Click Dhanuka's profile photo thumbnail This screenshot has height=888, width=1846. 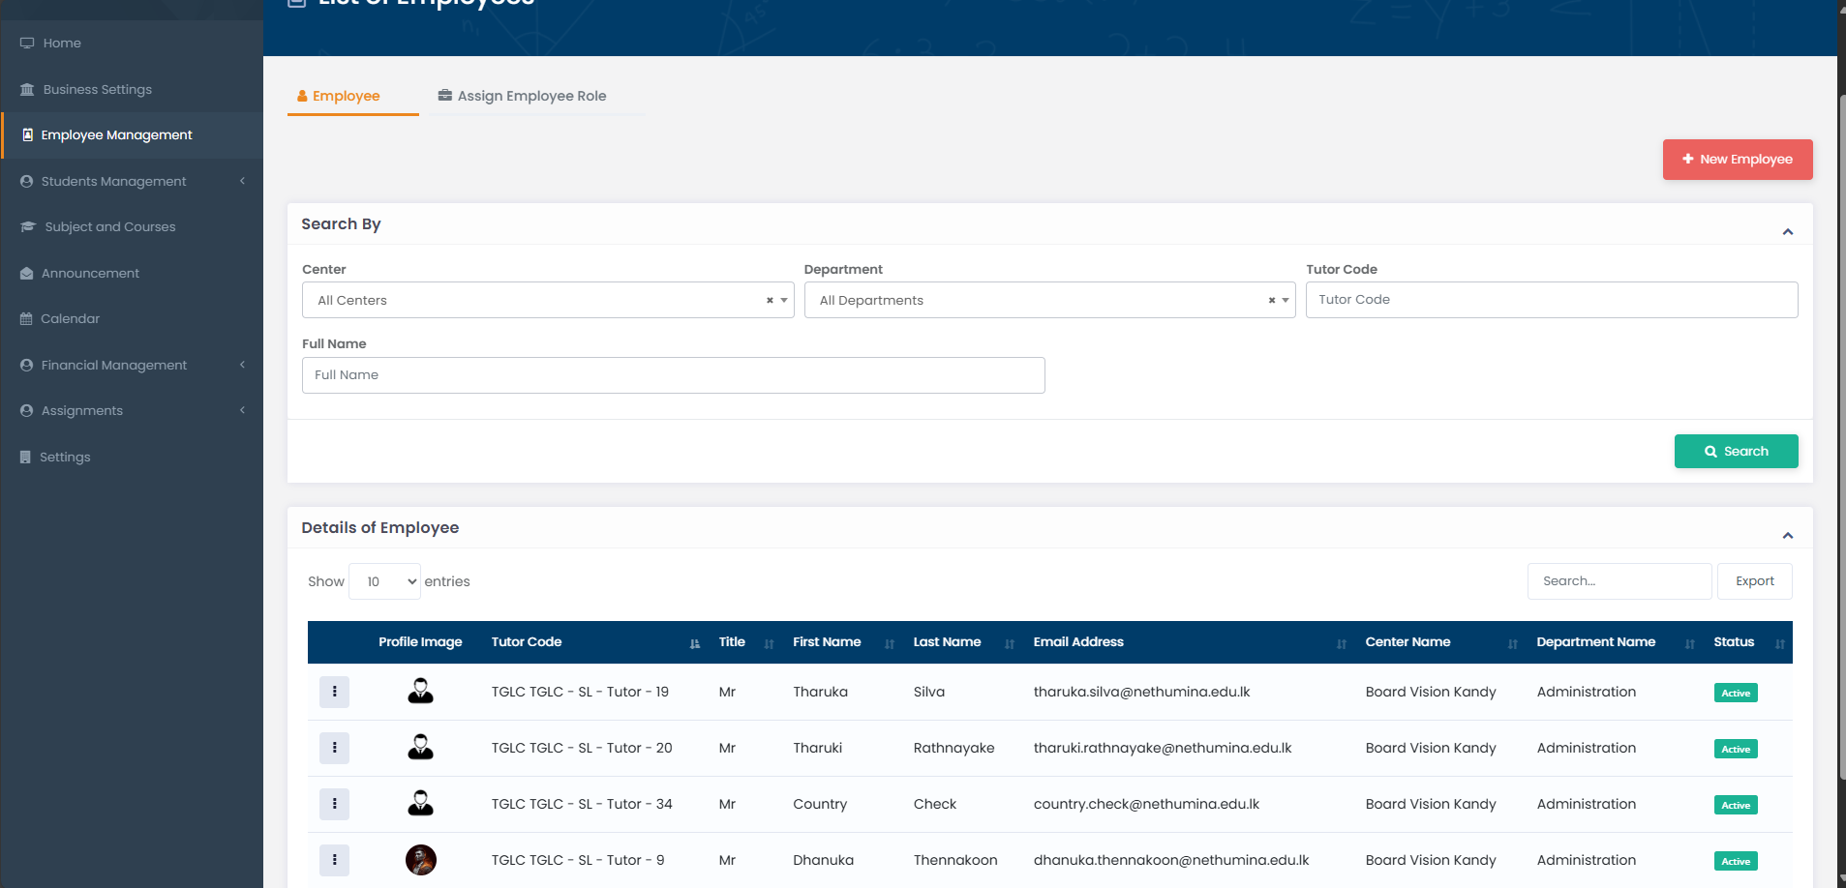tap(420, 860)
